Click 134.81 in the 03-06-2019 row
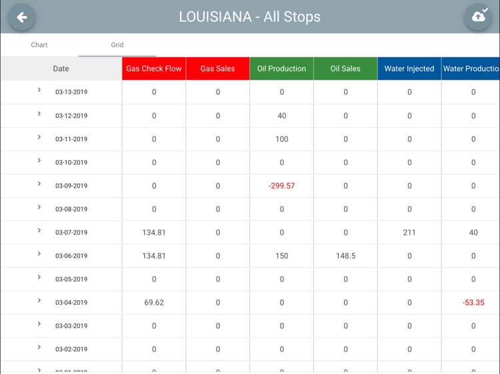This screenshot has width=500, height=374. point(154,256)
